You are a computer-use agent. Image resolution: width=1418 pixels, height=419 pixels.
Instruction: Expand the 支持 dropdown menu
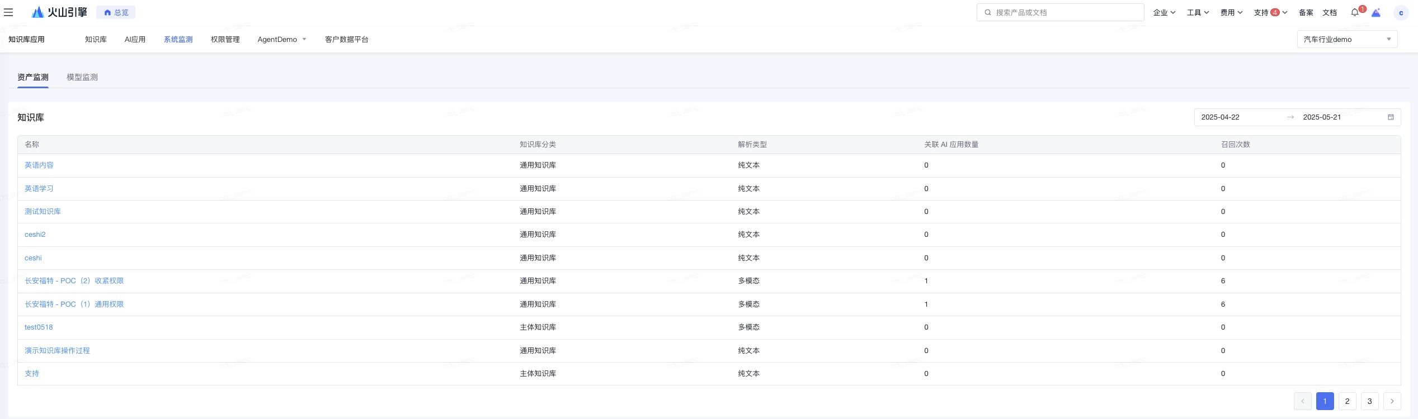point(1270,12)
